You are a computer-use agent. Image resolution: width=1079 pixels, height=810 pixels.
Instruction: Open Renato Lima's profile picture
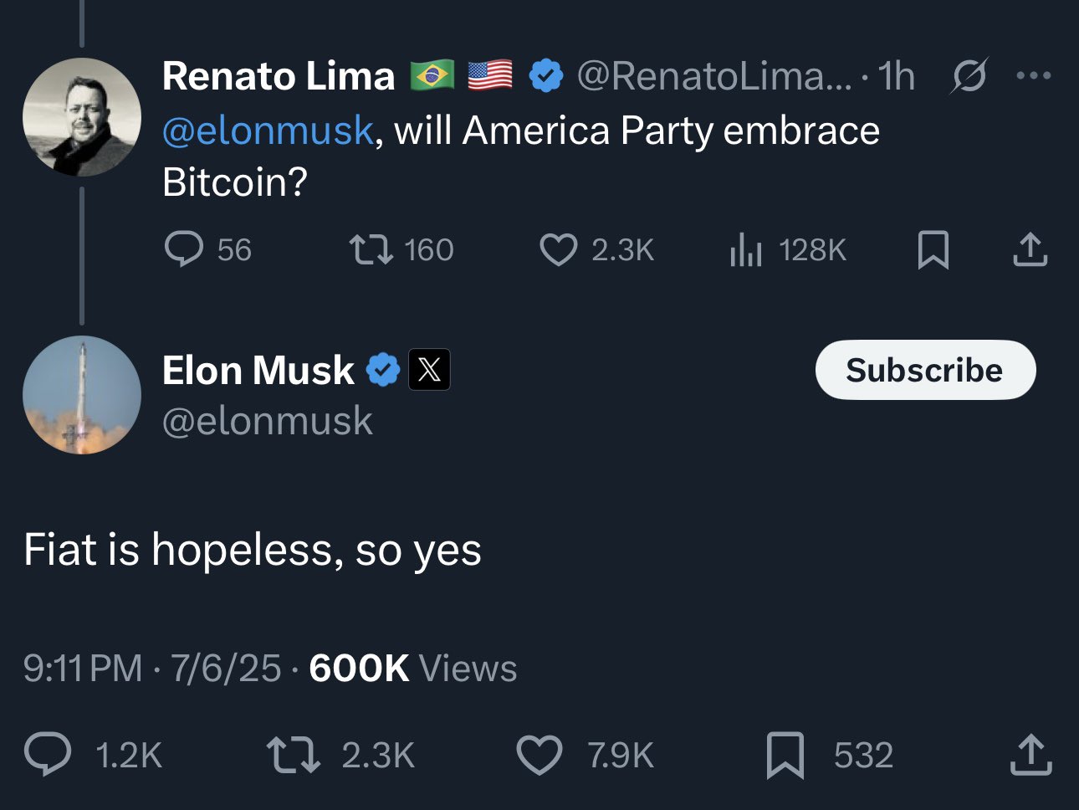click(81, 116)
